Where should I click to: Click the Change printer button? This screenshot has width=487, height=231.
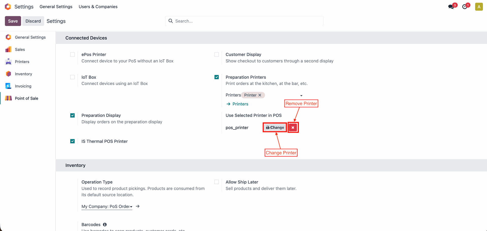(275, 128)
